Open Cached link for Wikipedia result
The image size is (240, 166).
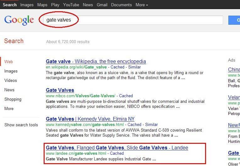[x=117, y=67]
